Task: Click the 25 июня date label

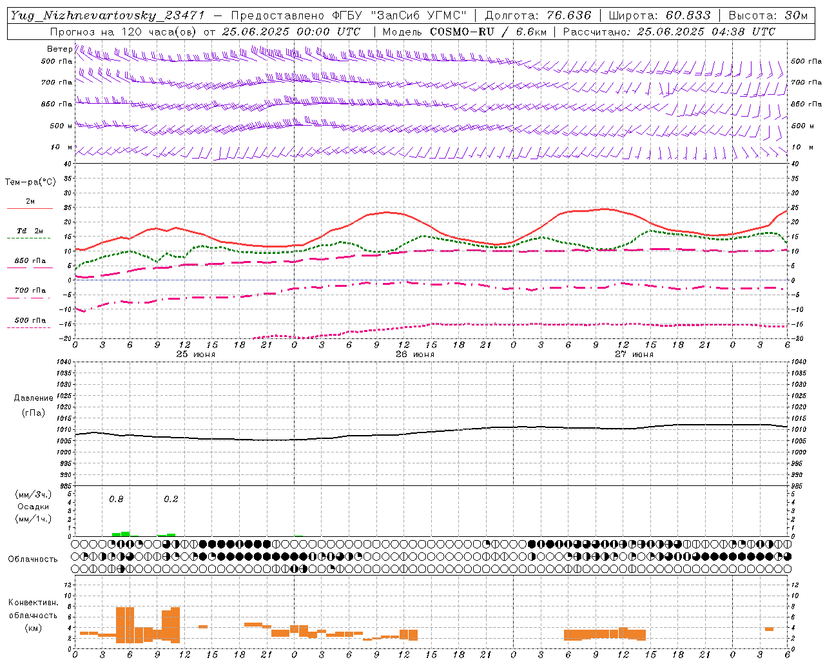Action: pos(196,354)
